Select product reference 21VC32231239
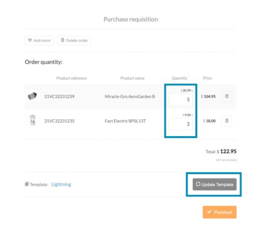The width and height of the screenshot is (267, 243). [60, 97]
